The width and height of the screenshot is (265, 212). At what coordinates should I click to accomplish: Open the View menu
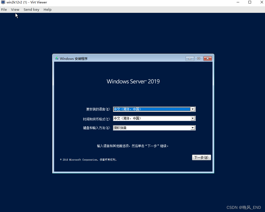(x=15, y=9)
